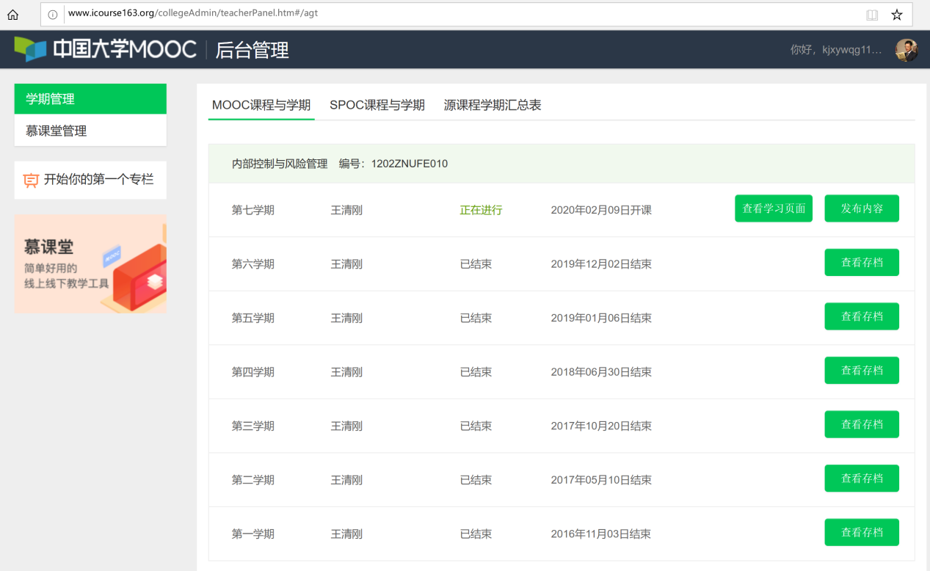The height and width of the screenshot is (571, 930).
Task: Switch to SPOC课程与学期 tab
Action: point(377,105)
